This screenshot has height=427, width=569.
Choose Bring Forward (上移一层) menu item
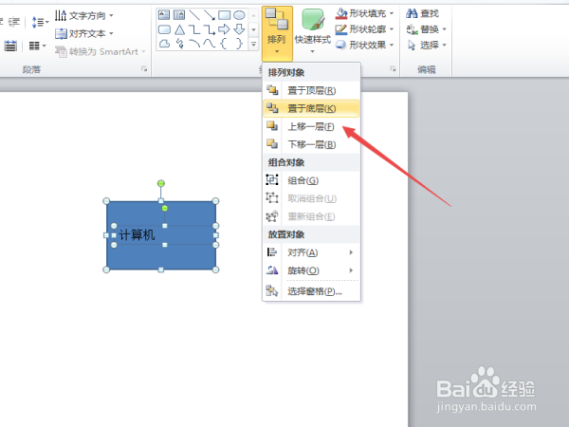tap(311, 126)
